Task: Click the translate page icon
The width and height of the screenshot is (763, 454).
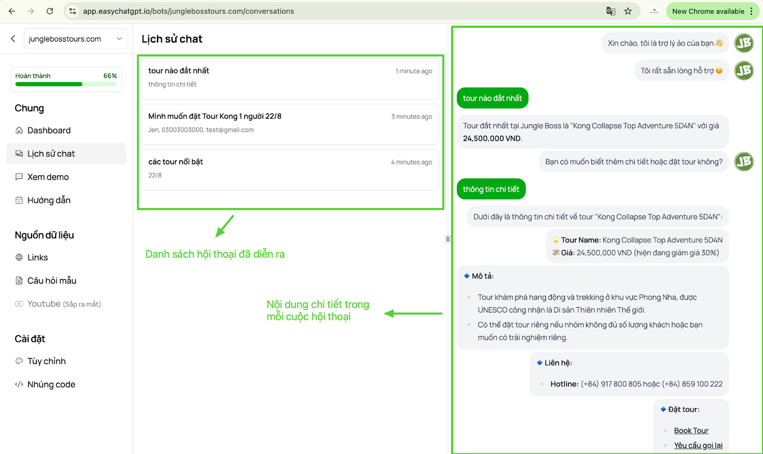Action: click(x=611, y=11)
